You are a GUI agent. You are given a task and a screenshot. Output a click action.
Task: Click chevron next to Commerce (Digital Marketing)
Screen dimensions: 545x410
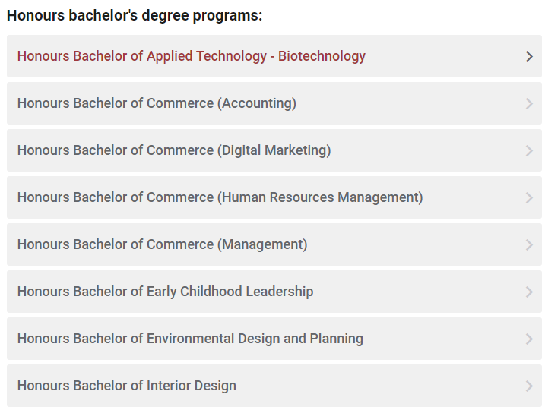529,150
